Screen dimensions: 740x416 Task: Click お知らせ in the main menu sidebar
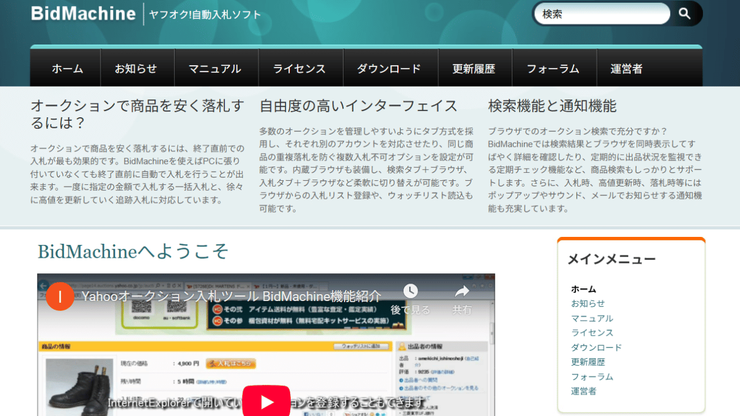[x=588, y=303]
